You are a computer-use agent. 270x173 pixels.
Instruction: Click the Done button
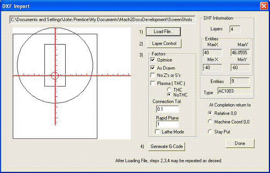point(240,144)
